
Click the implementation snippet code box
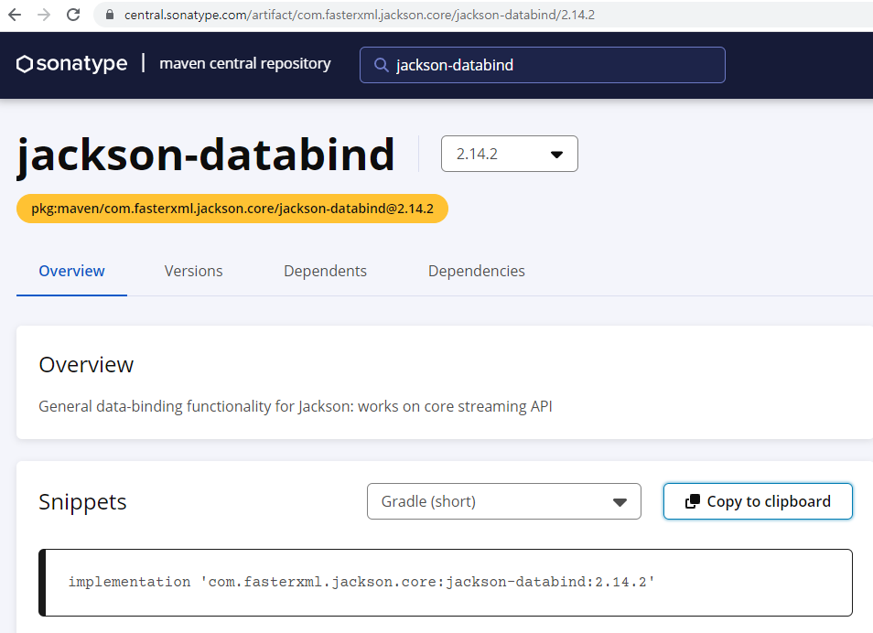pyautogui.click(x=446, y=583)
